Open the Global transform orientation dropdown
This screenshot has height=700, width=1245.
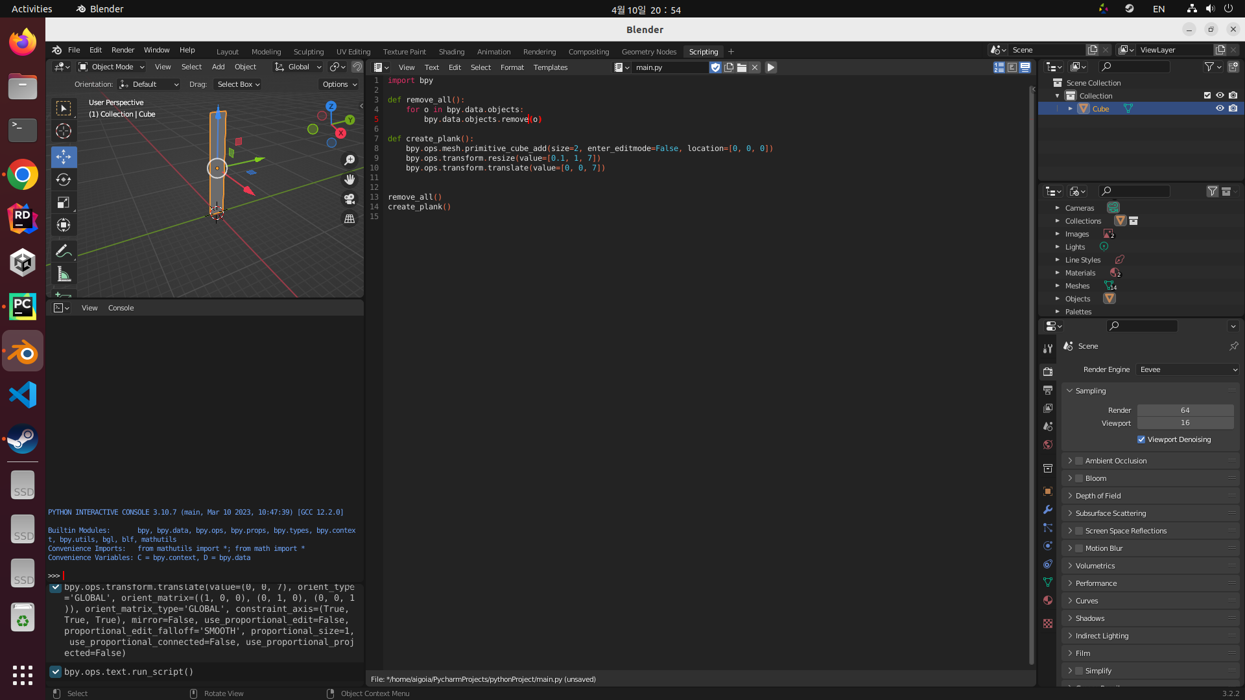[x=298, y=67]
